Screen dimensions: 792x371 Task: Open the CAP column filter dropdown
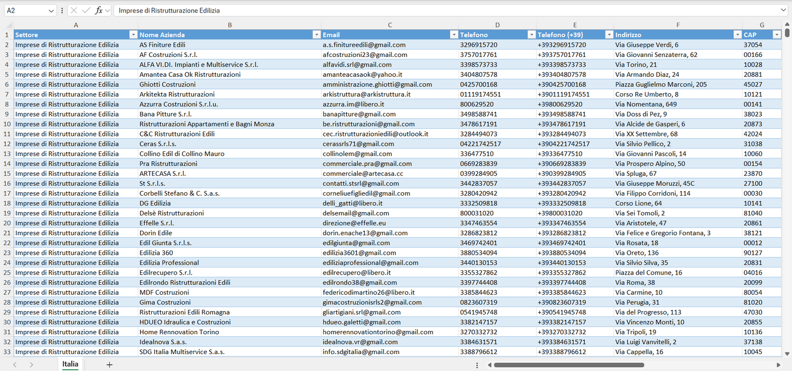point(776,35)
